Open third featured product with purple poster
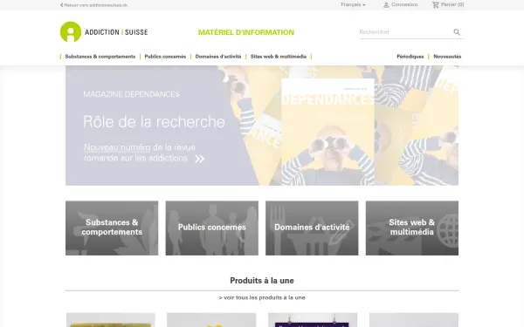The height and width of the screenshot is (327, 524). (313, 320)
